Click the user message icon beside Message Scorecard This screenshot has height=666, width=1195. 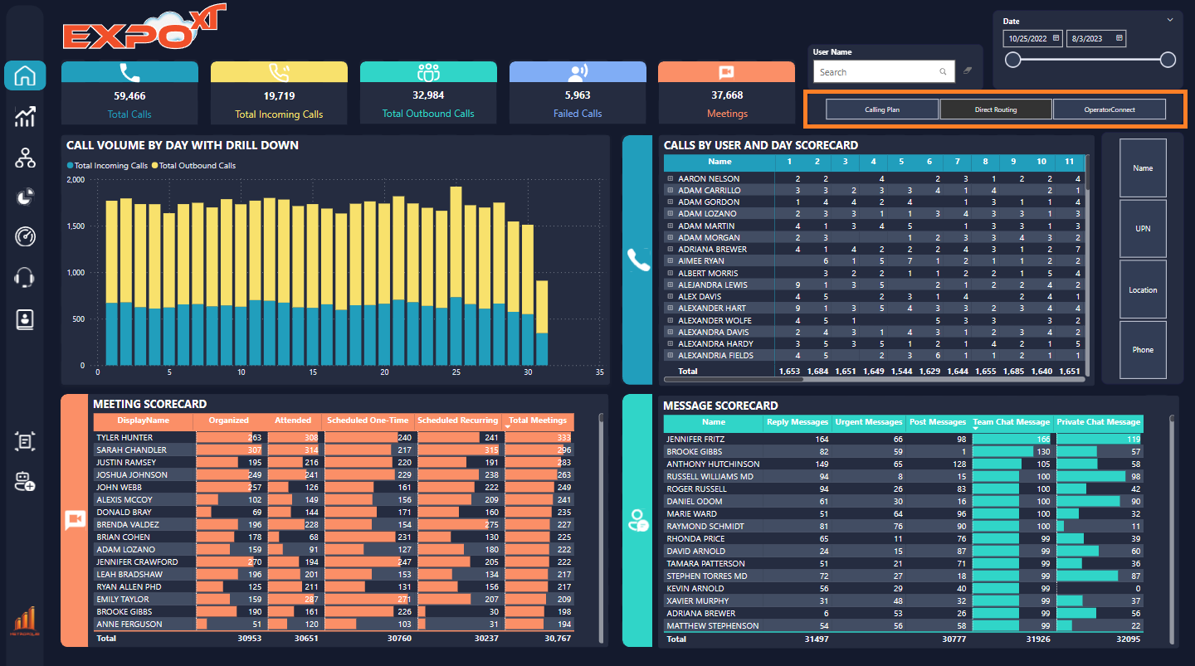(638, 520)
